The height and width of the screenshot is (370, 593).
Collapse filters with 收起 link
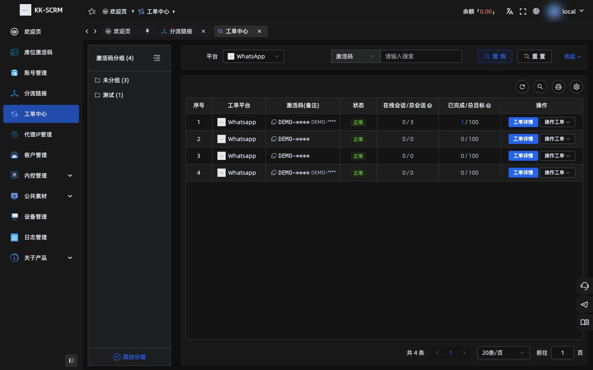(573, 56)
